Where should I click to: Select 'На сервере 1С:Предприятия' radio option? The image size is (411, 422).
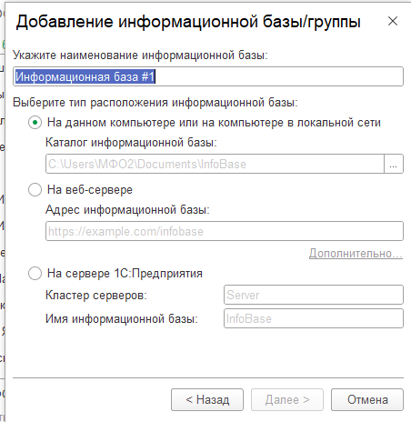click(35, 274)
